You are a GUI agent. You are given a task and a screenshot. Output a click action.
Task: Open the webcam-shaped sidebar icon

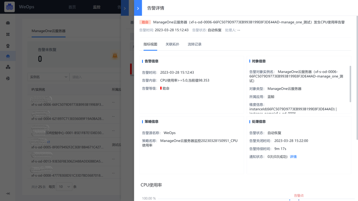point(8,46)
